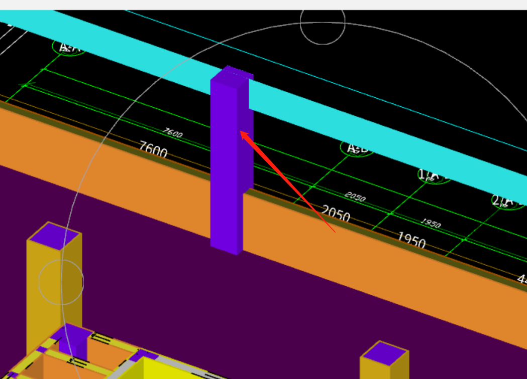Click the large 7600 dimension text
This screenshot has width=527, height=379.
click(x=153, y=150)
